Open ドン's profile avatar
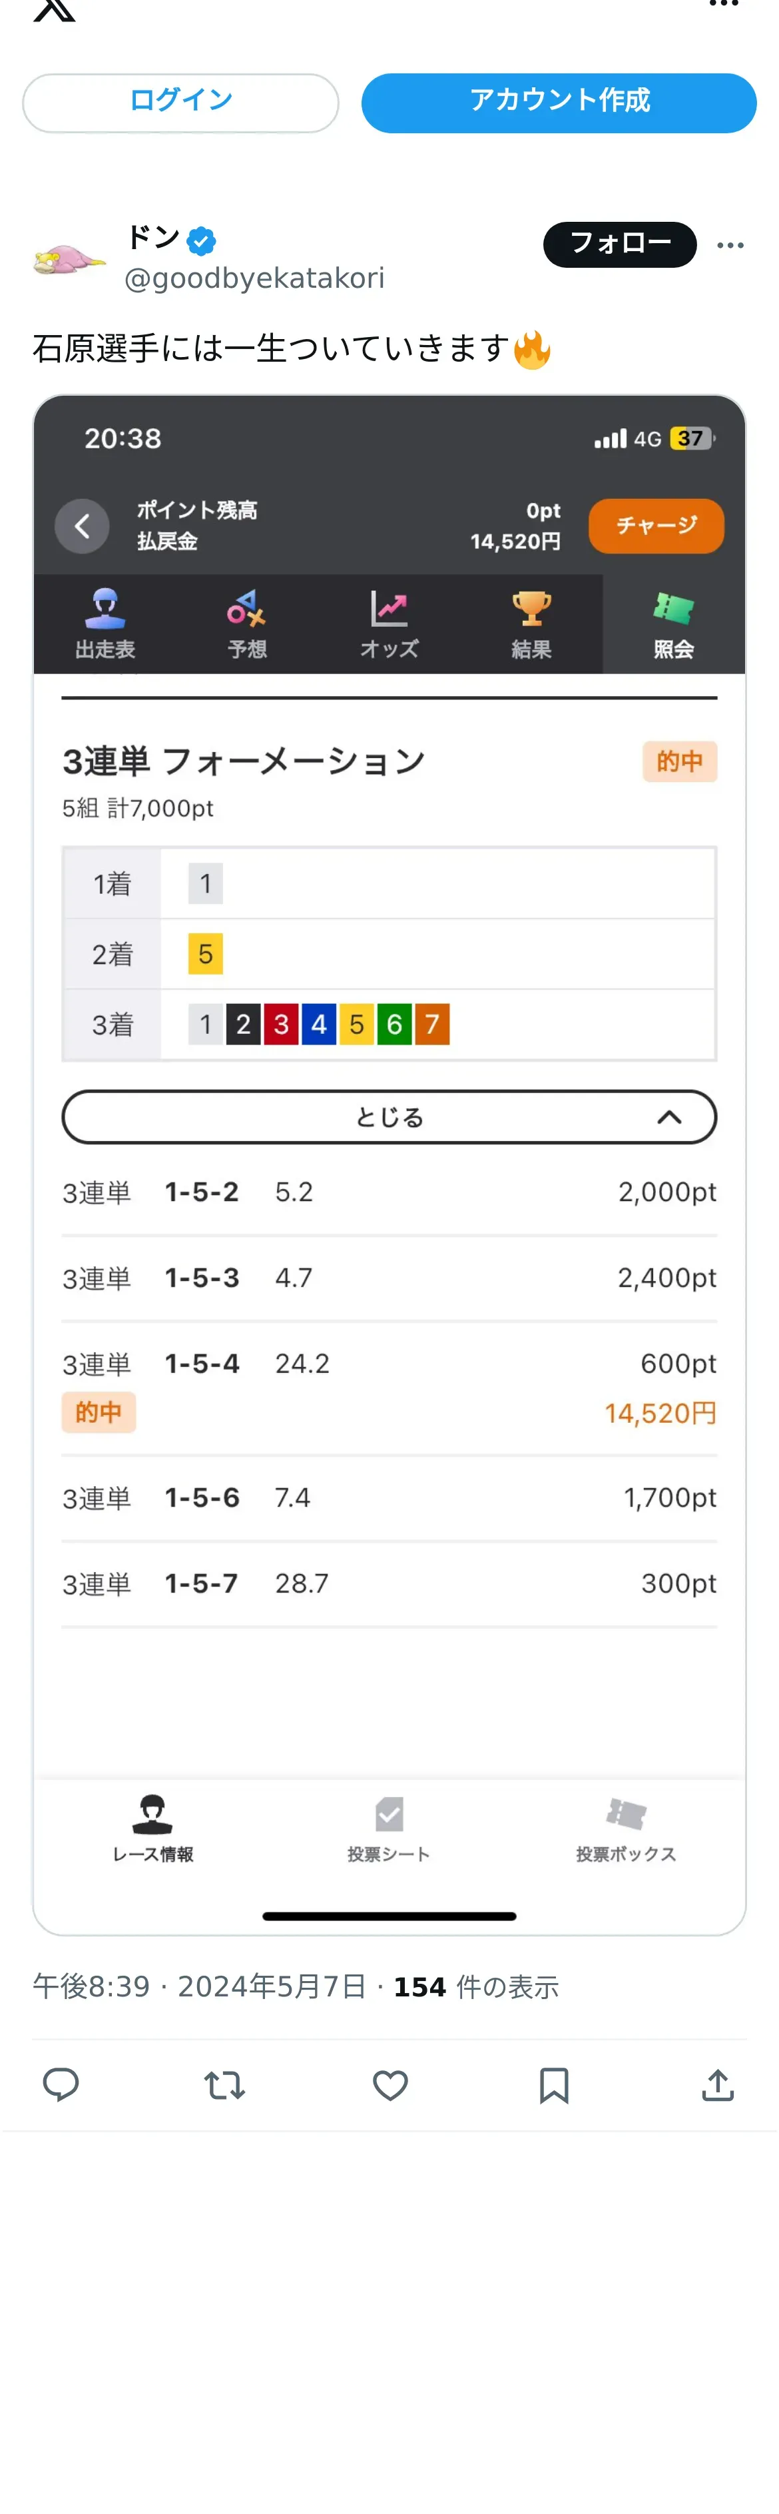This screenshot has width=779, height=2514. click(69, 260)
